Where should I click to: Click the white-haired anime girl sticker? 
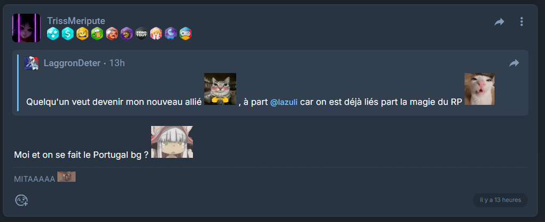[x=172, y=142]
